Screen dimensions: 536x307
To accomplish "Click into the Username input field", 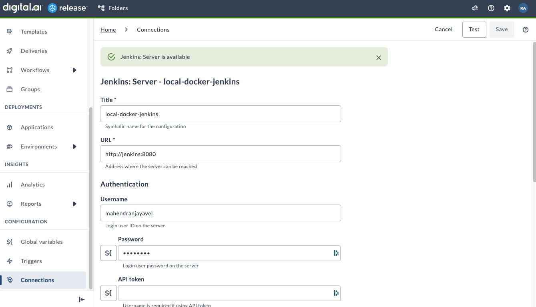I will [221, 213].
